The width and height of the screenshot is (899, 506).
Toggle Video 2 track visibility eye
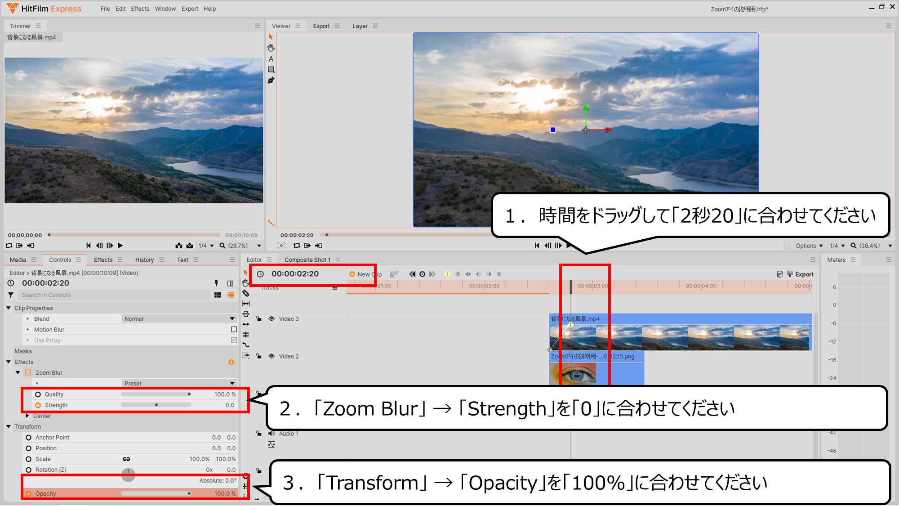(x=271, y=356)
